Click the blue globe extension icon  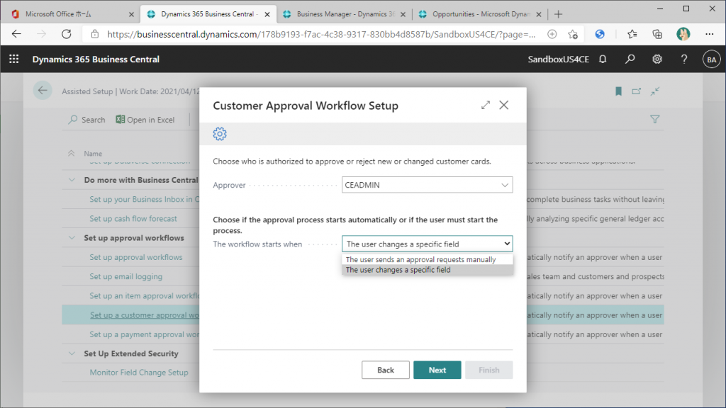click(600, 34)
